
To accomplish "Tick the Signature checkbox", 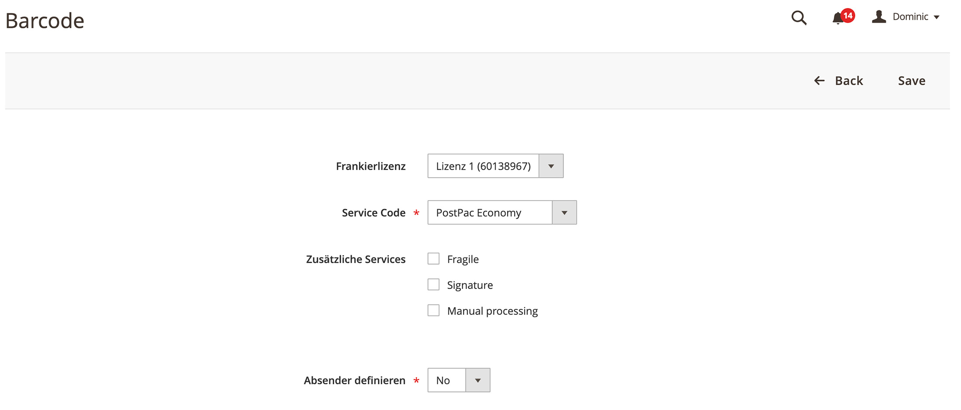I will pyautogui.click(x=433, y=284).
